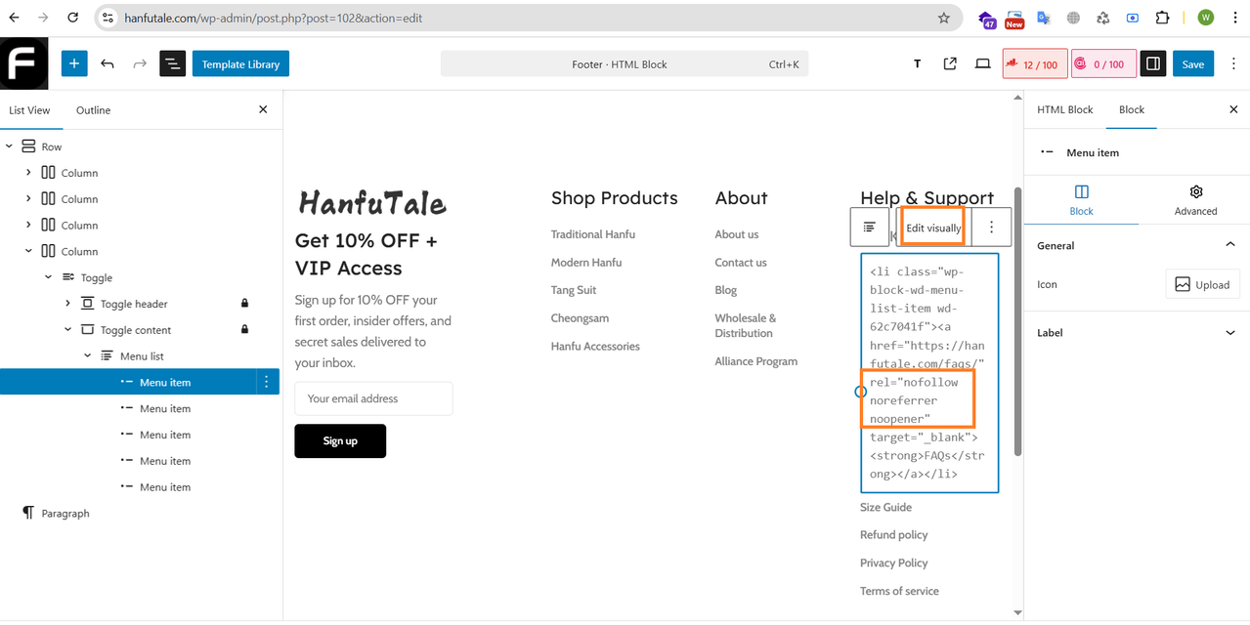Click the browser back arrow
Image resolution: width=1250 pixels, height=625 pixels.
[14, 18]
